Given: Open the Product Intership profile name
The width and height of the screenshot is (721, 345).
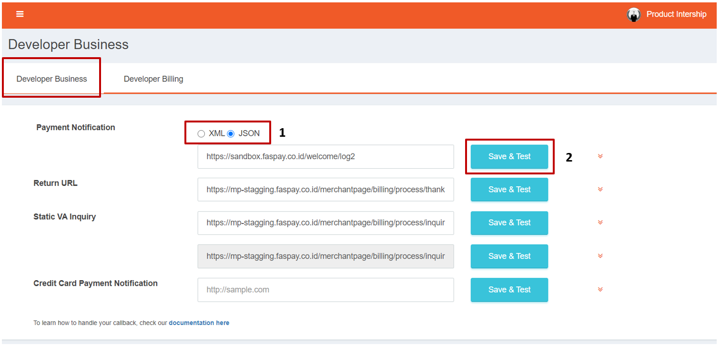Looking at the screenshot, I should click(x=676, y=14).
